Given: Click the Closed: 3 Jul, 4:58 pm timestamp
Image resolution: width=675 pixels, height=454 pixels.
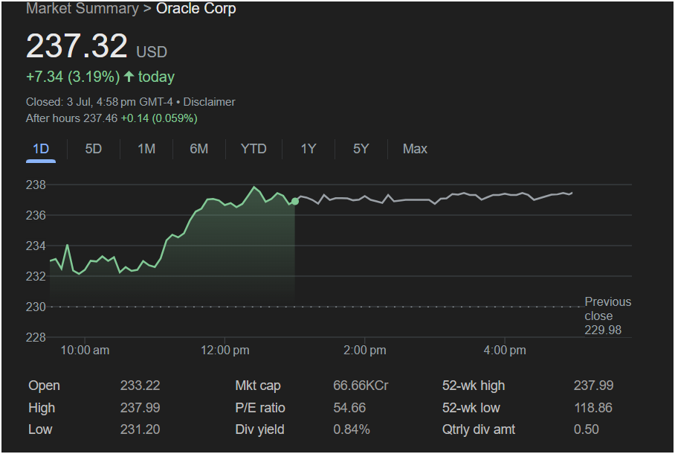Looking at the screenshot, I should coord(99,102).
